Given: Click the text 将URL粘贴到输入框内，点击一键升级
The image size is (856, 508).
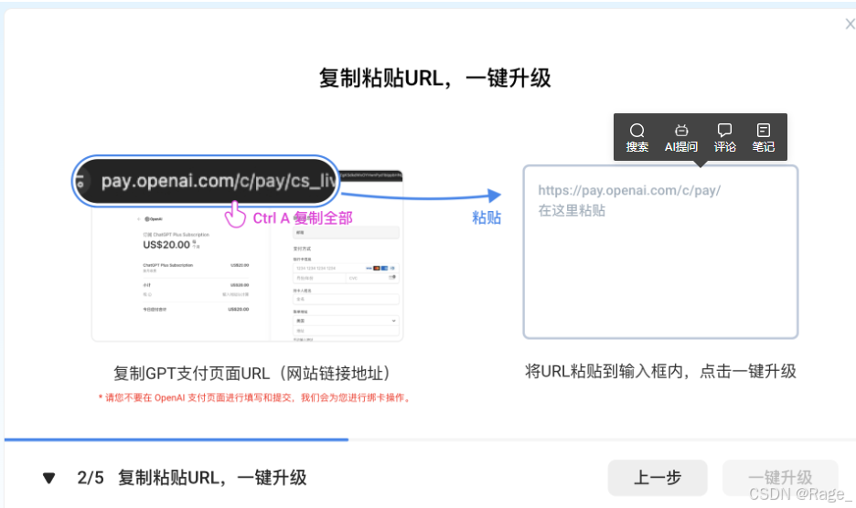Looking at the screenshot, I should click(x=660, y=371).
